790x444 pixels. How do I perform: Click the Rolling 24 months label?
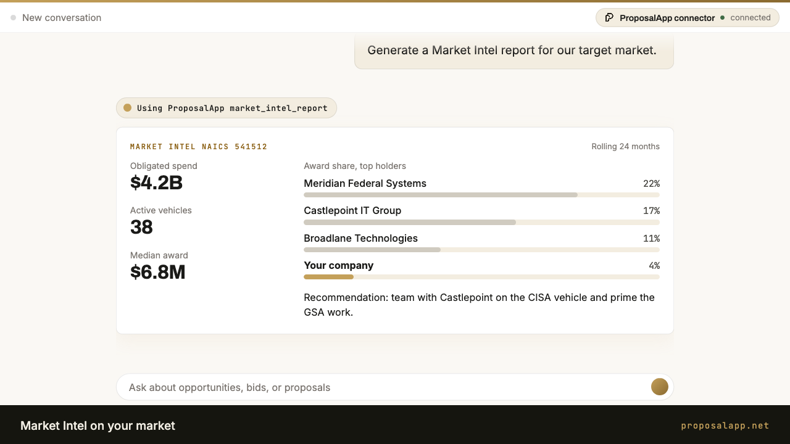[x=625, y=147]
